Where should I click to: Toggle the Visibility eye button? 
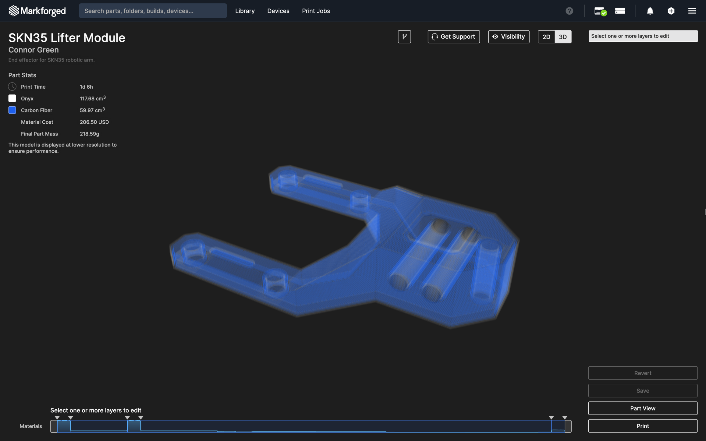coord(508,37)
